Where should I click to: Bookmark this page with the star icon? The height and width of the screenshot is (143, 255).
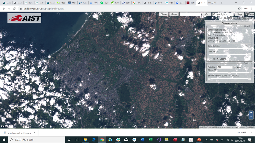(x=239, y=8)
